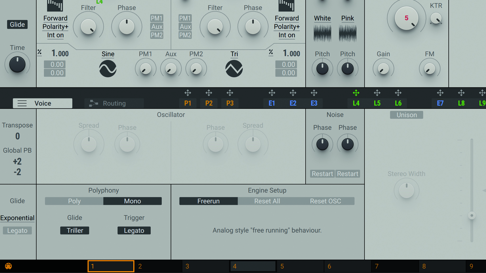The width and height of the screenshot is (486, 273).
Task: Select the L4 LFO tab
Action: click(356, 103)
